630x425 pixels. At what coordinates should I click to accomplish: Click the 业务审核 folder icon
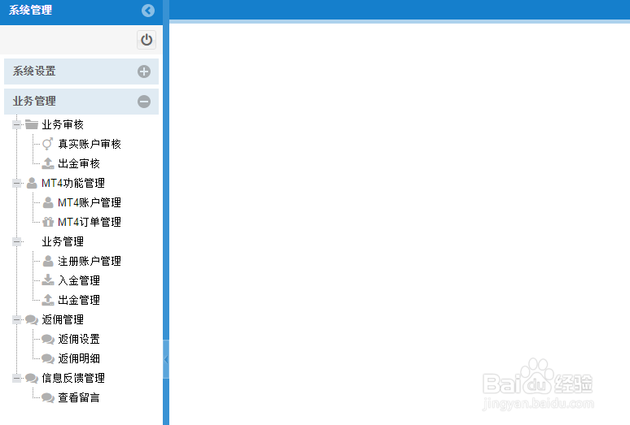coord(32,124)
